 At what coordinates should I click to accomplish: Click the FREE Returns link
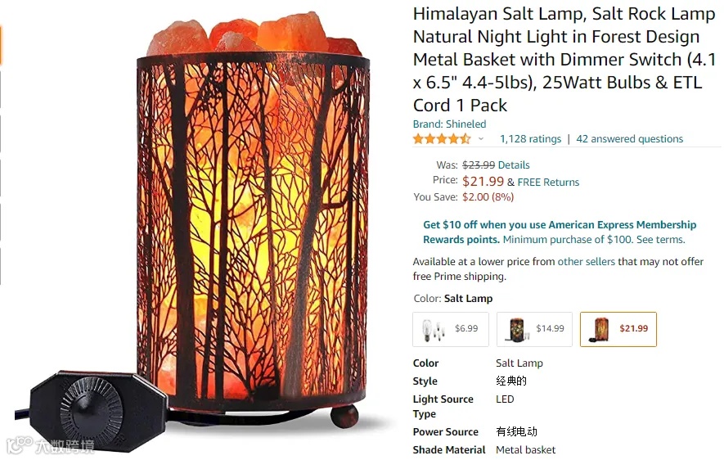[548, 183]
